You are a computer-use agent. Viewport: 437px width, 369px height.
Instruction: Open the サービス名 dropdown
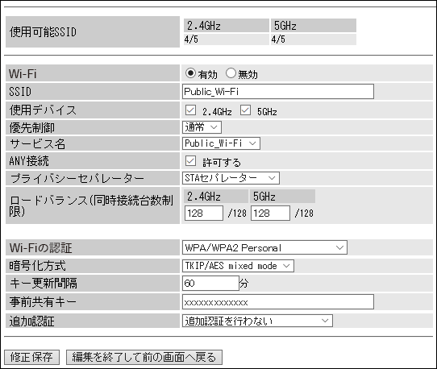[221, 143]
